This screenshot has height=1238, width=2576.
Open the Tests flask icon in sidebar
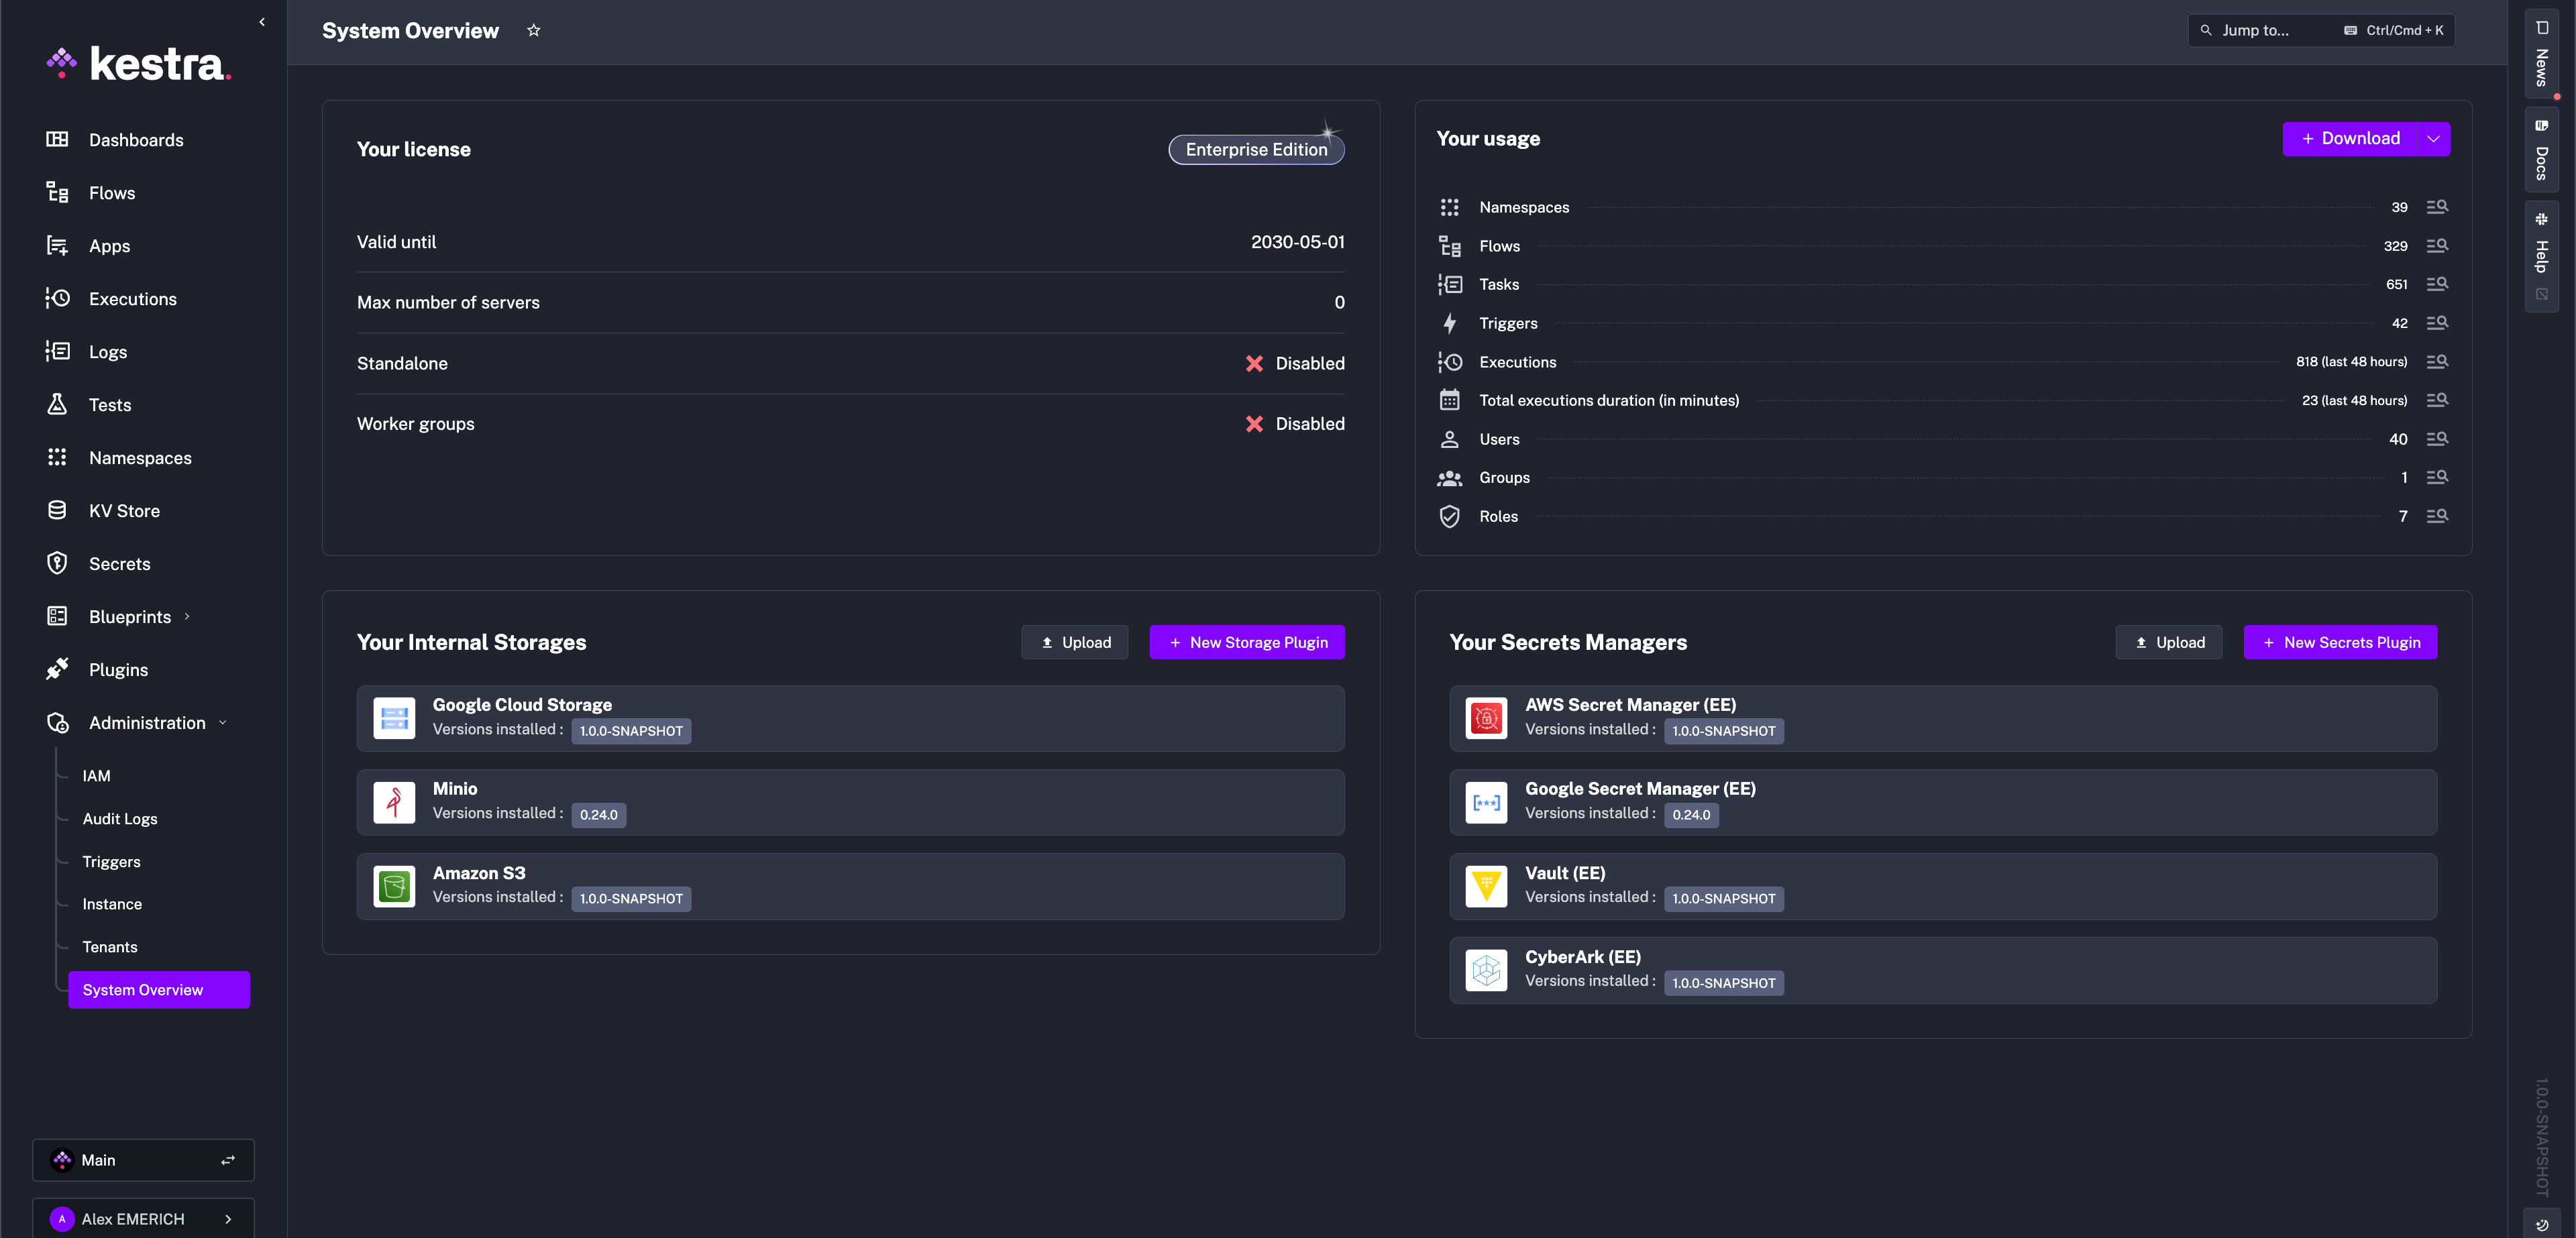tap(57, 404)
